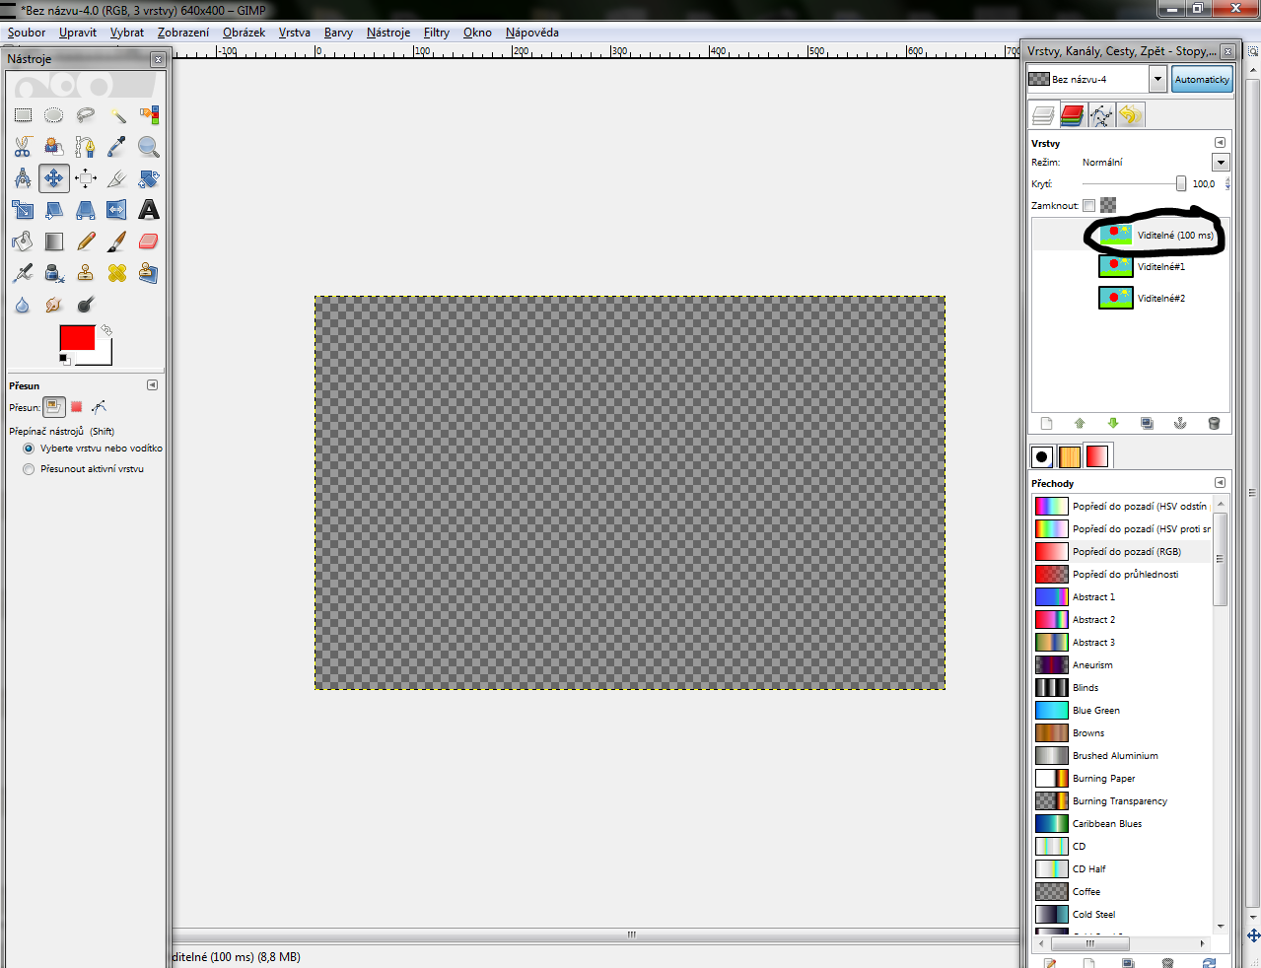Image resolution: width=1261 pixels, height=968 pixels.
Task: Delete layer using the trash icon
Action: pos(1214,424)
